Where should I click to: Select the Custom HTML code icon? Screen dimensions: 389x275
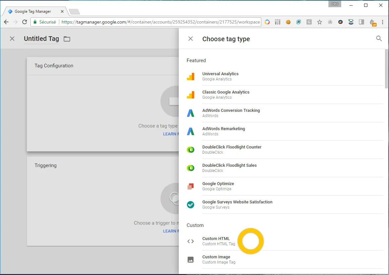191,241
